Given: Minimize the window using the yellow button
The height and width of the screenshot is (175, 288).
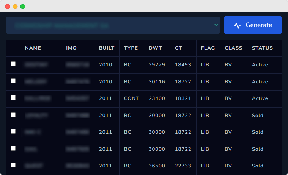Looking at the screenshot, I should [x=15, y=6].
